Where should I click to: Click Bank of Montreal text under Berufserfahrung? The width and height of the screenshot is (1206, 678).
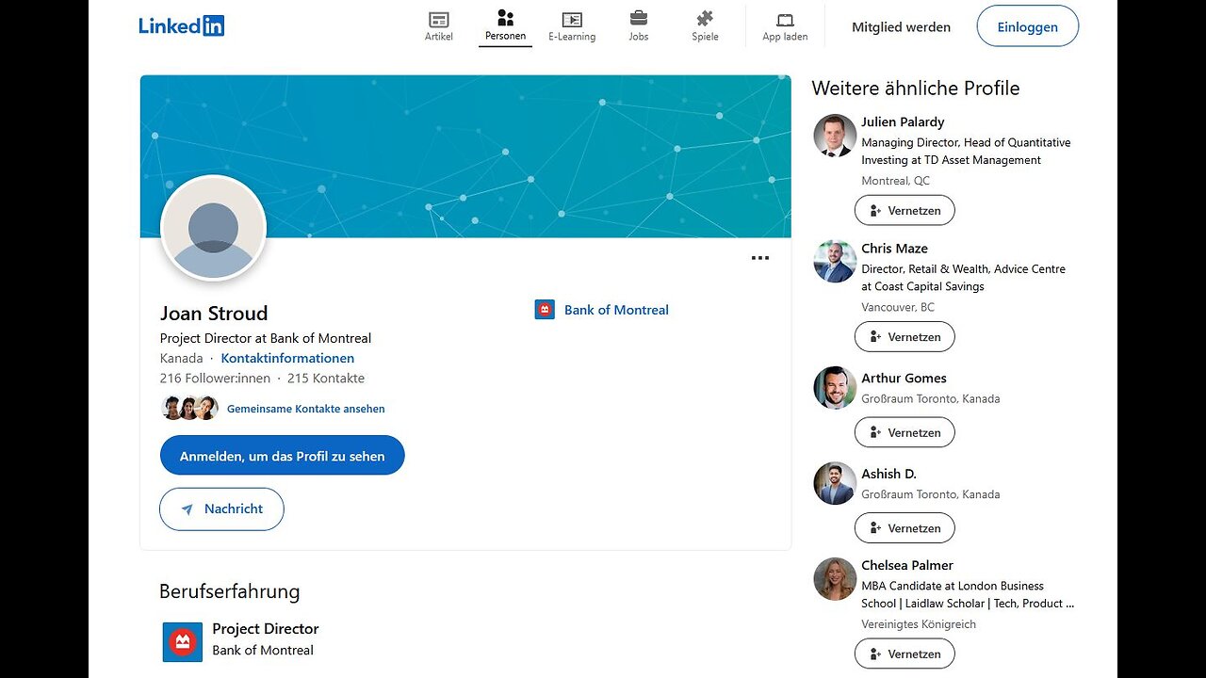click(x=263, y=650)
